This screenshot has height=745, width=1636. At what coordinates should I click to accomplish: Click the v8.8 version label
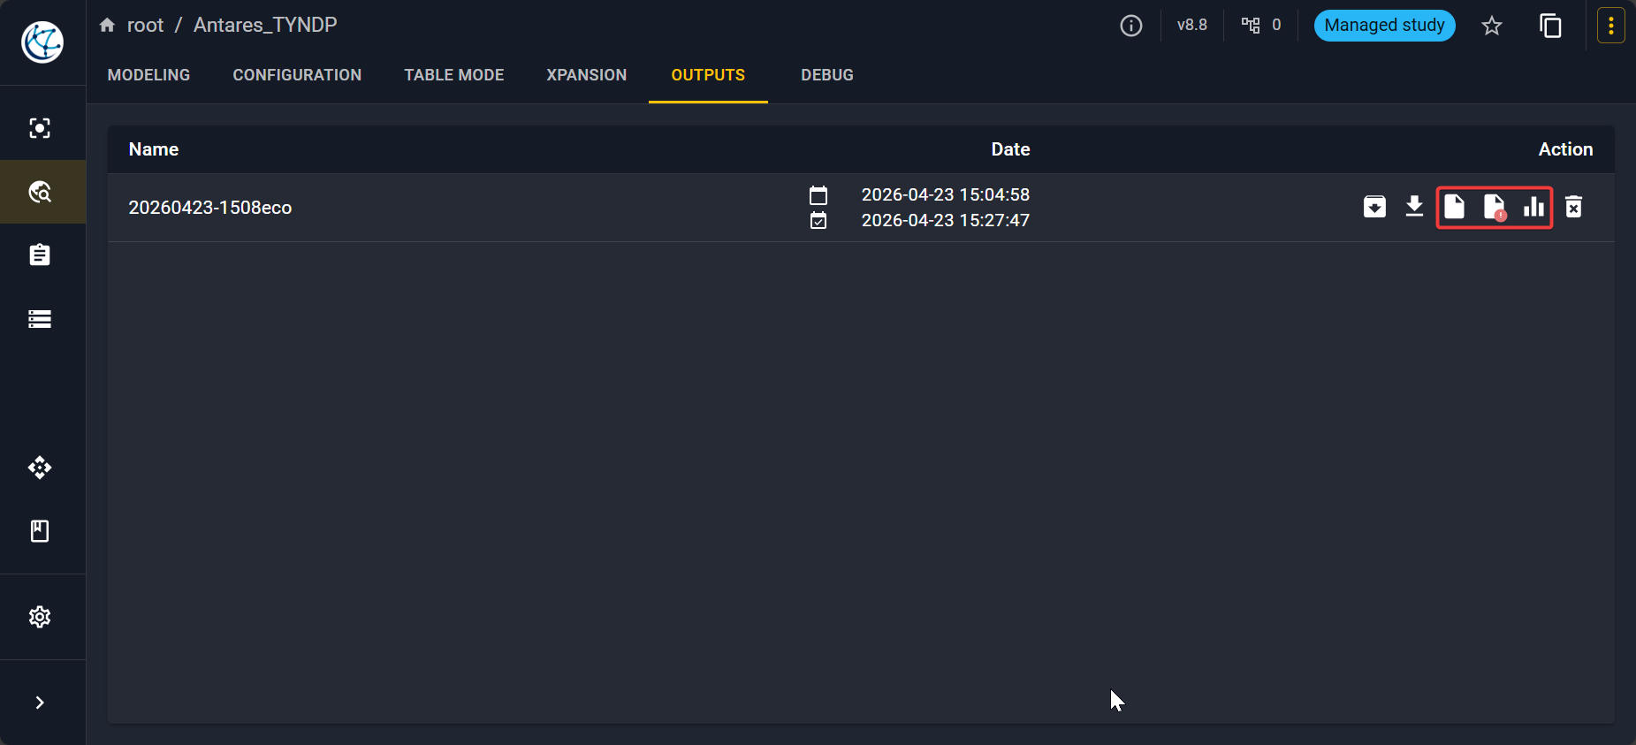1191,25
